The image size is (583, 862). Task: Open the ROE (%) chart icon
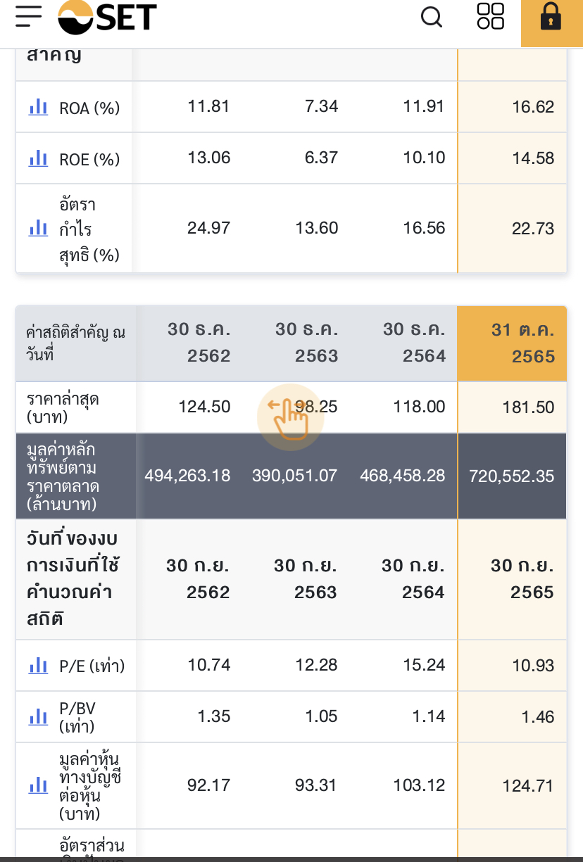point(38,158)
